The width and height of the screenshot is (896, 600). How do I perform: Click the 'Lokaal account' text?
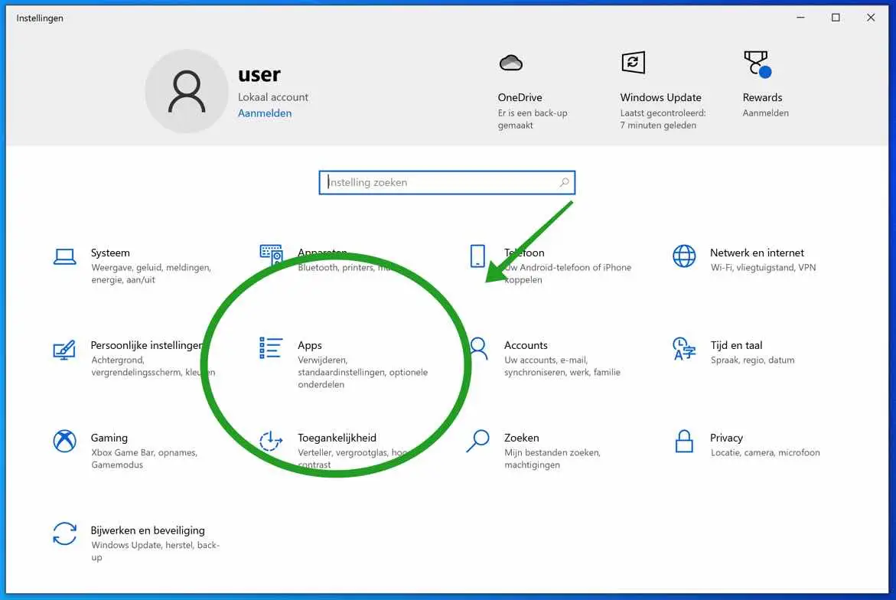pyautogui.click(x=273, y=97)
